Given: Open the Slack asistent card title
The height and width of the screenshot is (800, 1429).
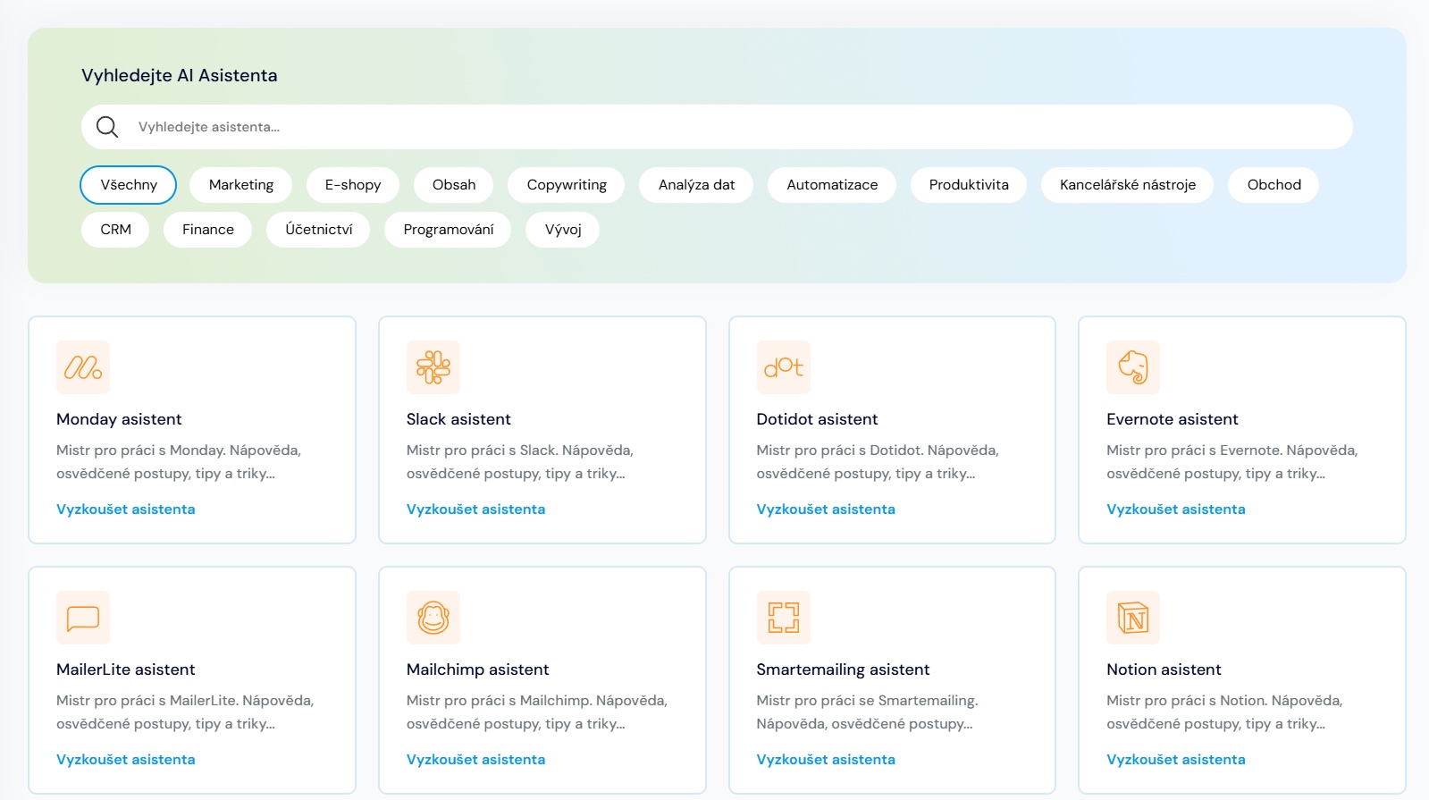Looking at the screenshot, I should pyautogui.click(x=458, y=419).
